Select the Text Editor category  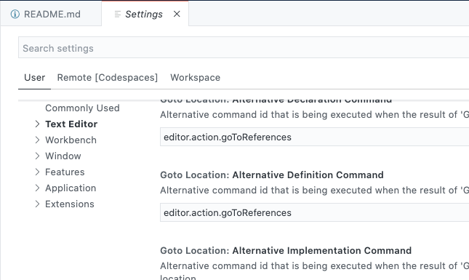[71, 124]
